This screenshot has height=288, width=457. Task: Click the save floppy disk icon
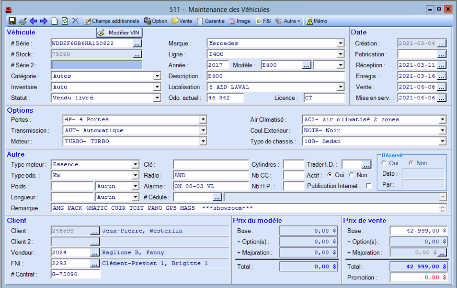12,21
